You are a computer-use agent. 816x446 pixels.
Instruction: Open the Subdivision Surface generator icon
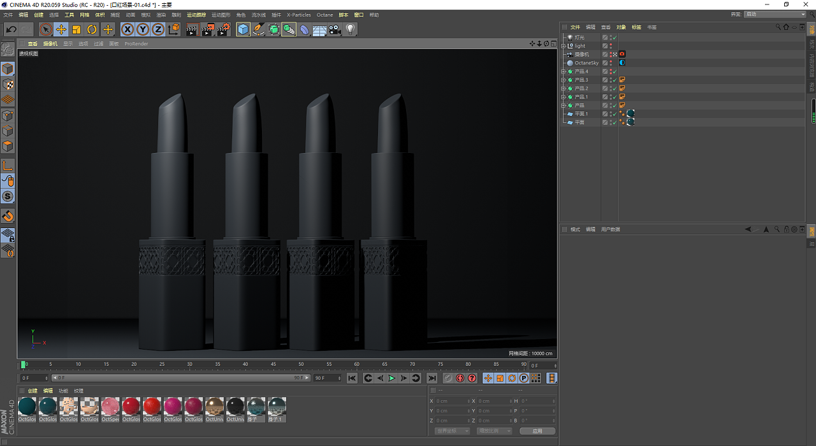pyautogui.click(x=273, y=29)
